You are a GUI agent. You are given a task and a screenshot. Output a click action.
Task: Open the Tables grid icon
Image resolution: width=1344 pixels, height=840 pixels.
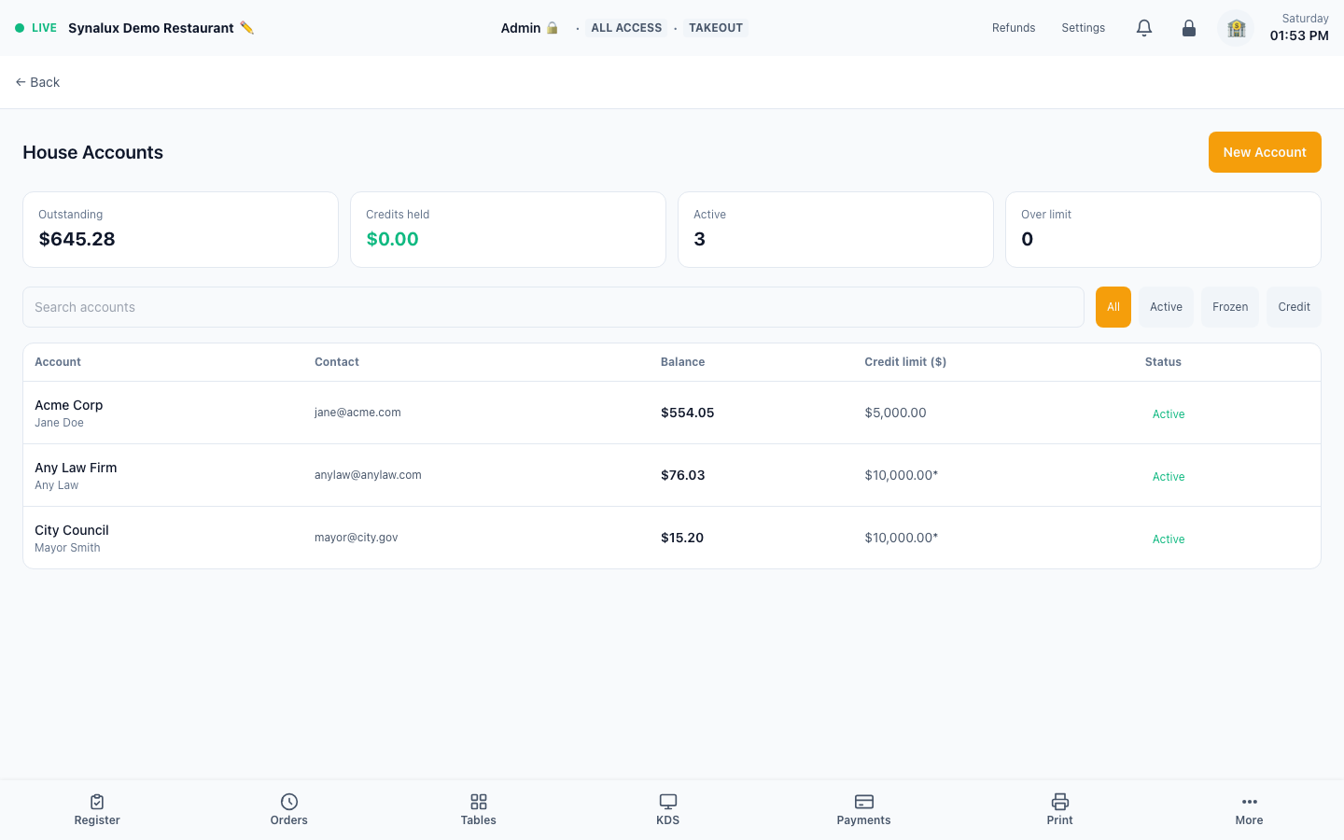pyautogui.click(x=479, y=802)
